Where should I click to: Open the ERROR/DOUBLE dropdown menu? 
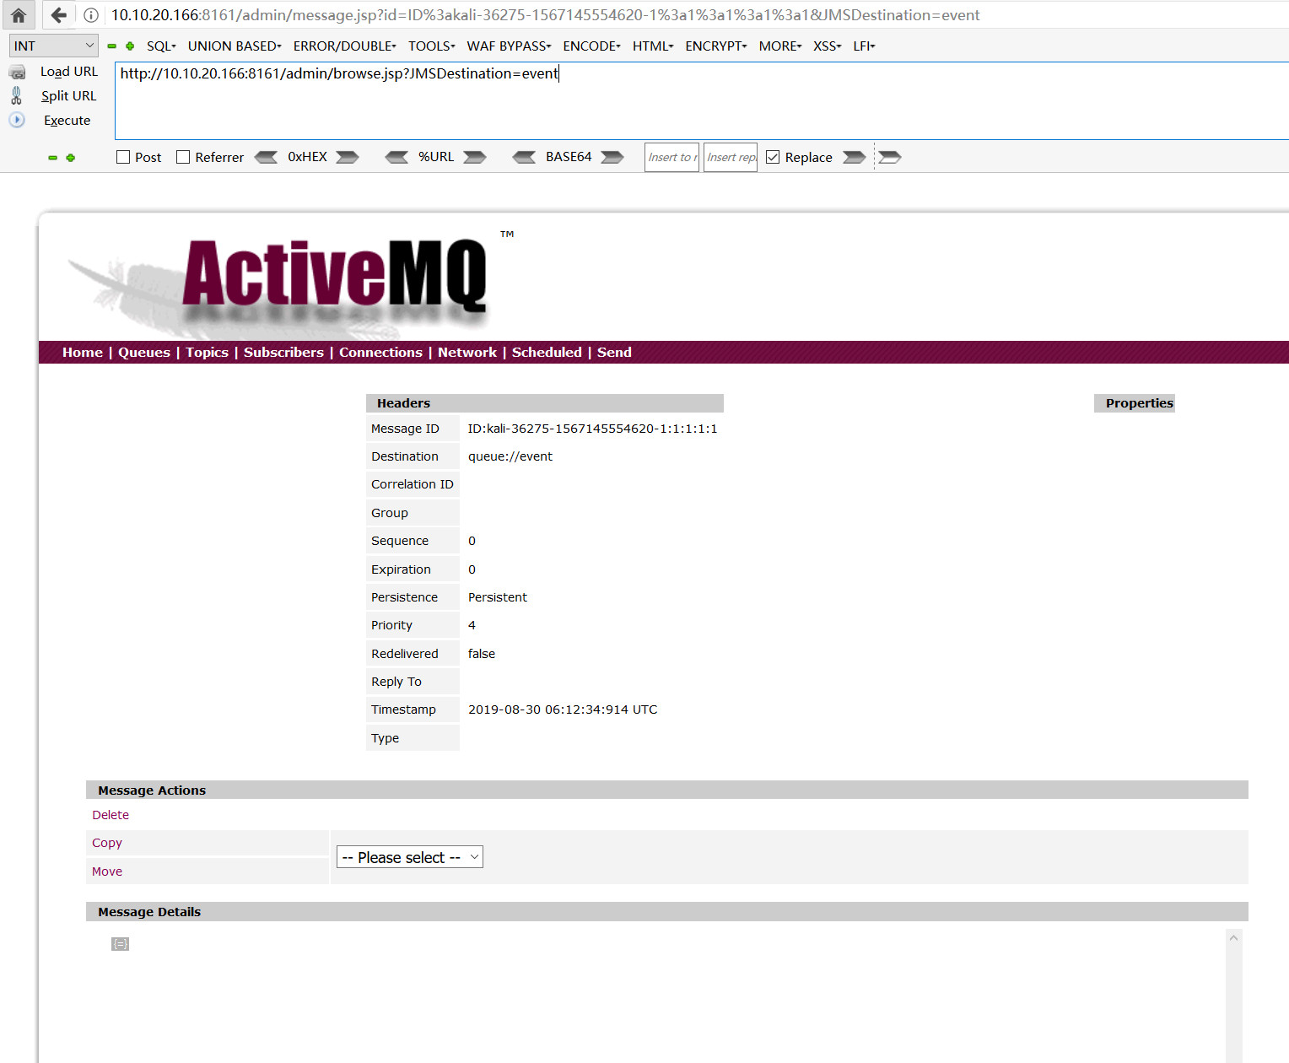344,46
